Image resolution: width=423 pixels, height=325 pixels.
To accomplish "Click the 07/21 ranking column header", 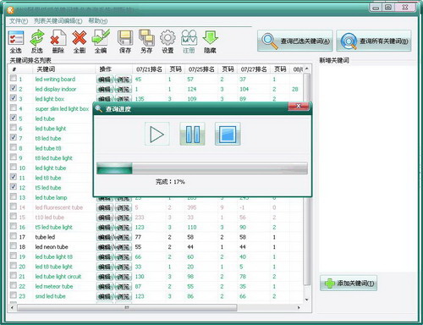I will click(149, 69).
